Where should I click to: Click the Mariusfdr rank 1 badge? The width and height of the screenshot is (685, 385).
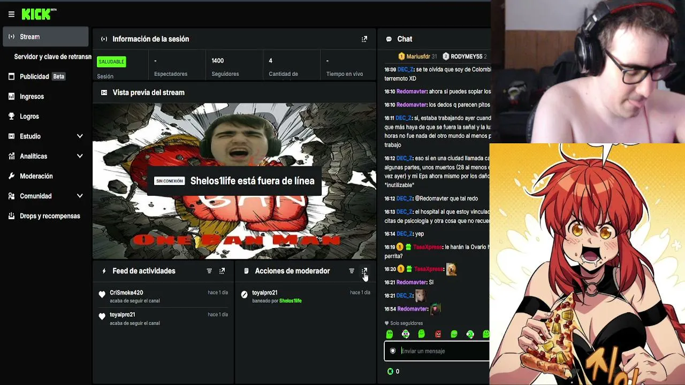[401, 56]
